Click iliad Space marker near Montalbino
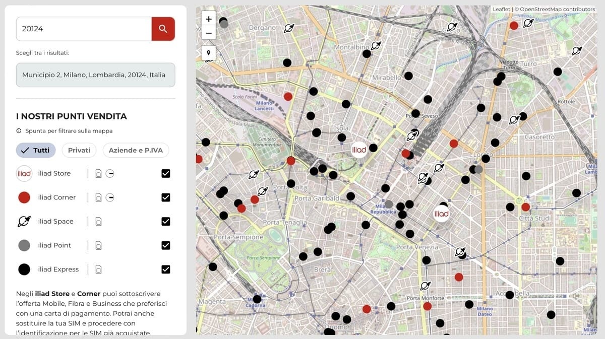Image resolution: width=605 pixels, height=339 pixels. [x=376, y=46]
